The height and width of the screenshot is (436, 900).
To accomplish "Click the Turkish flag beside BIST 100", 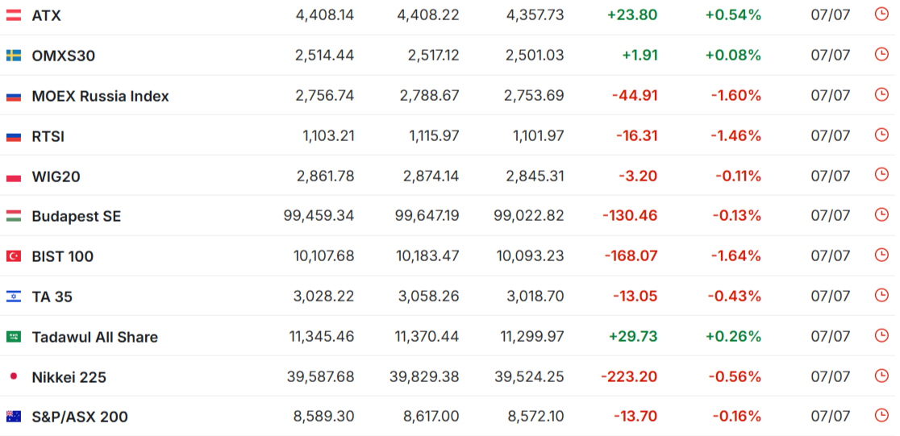I will click(x=14, y=256).
